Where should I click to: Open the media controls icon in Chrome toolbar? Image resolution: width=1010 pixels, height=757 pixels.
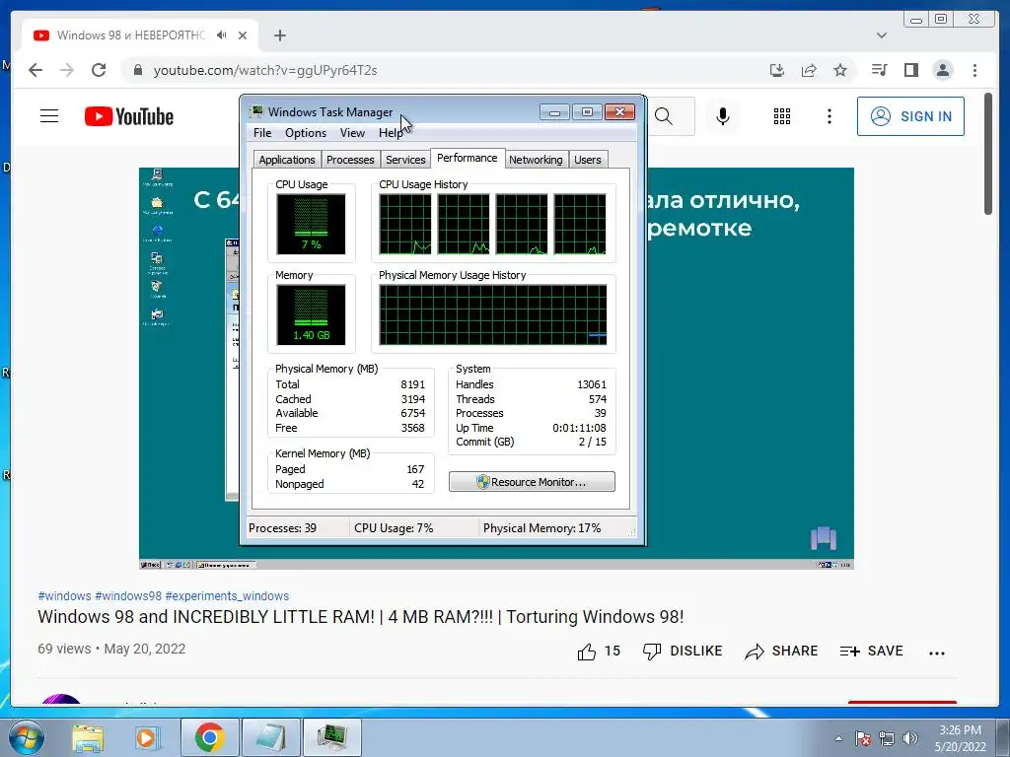click(879, 70)
